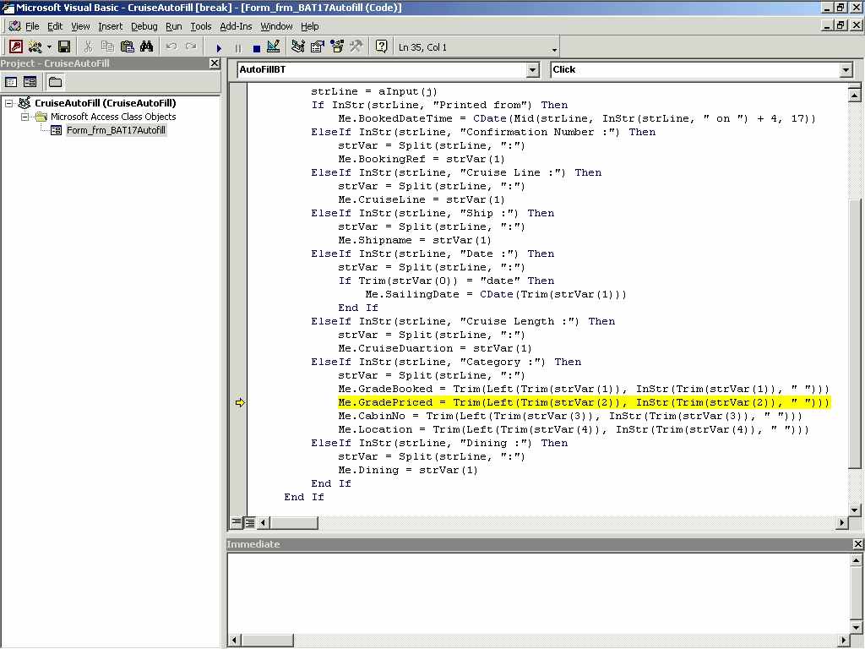Click the Break pause icon
865x649 pixels.
point(237,48)
